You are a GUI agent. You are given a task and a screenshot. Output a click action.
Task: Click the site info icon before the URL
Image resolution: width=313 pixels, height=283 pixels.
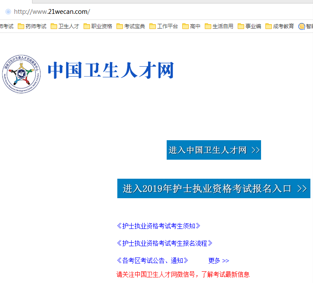8,12
